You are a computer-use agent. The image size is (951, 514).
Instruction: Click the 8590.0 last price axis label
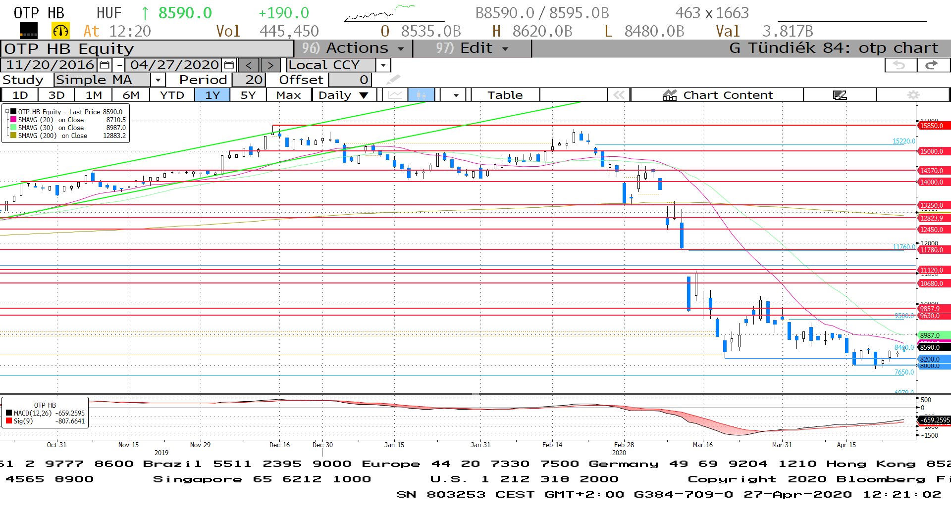click(x=934, y=347)
